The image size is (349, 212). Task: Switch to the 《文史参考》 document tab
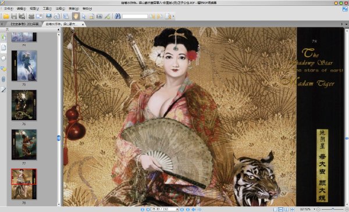(24, 24)
